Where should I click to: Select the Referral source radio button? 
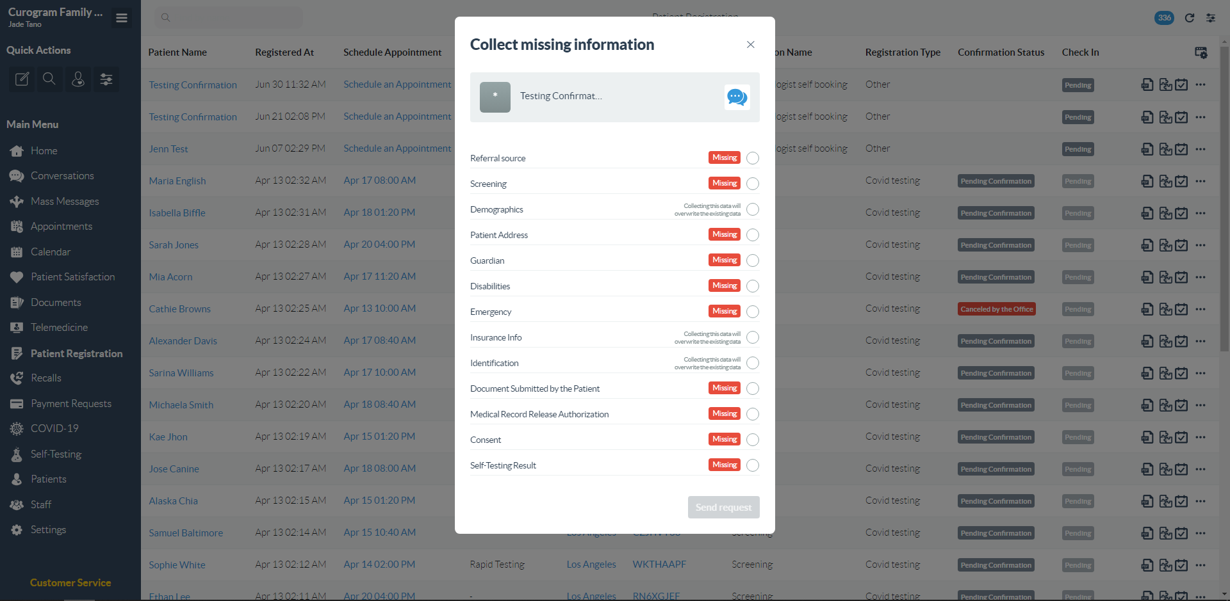[x=753, y=158]
